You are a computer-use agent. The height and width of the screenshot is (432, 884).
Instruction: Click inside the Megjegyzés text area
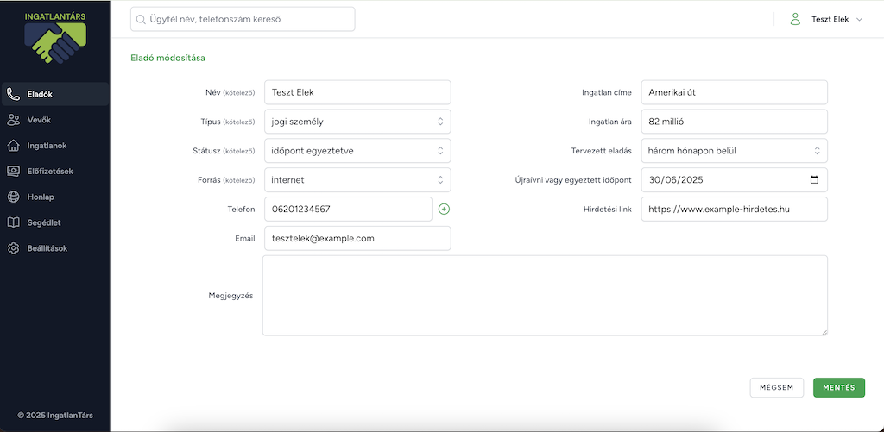coord(545,295)
